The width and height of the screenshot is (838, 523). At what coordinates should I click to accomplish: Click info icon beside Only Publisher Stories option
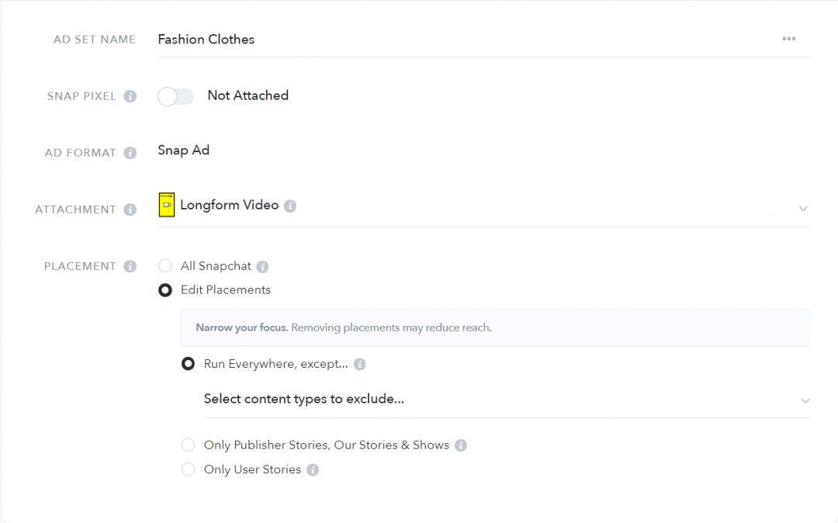[x=461, y=445]
